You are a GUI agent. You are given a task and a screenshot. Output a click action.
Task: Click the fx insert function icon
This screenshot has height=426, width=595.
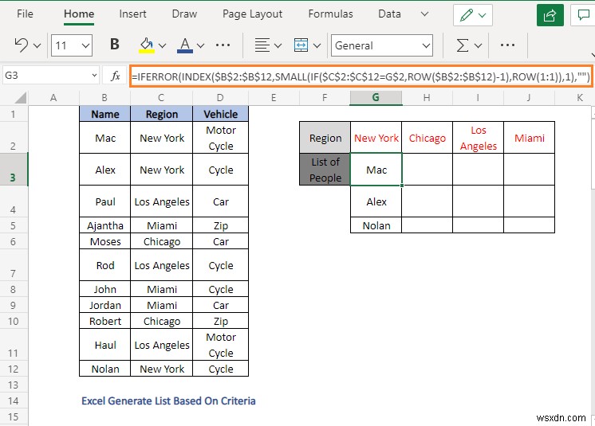(x=115, y=76)
